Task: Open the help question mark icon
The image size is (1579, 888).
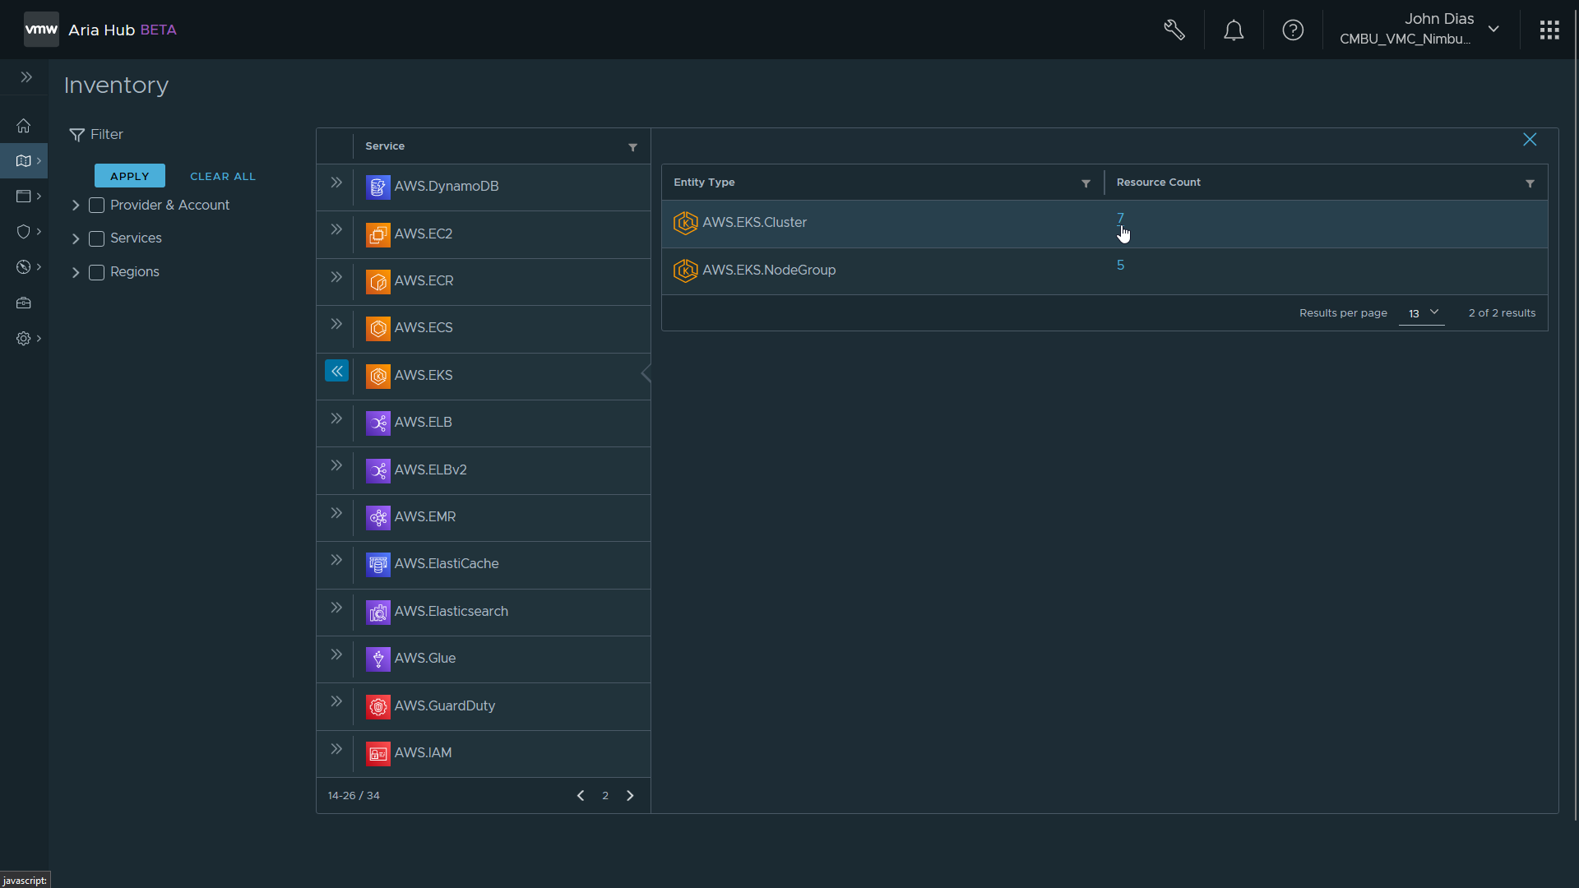Action: (1293, 30)
